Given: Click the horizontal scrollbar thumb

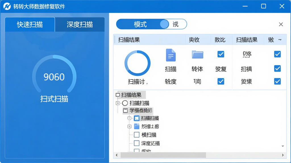Looking at the screenshot, I should (163, 155).
